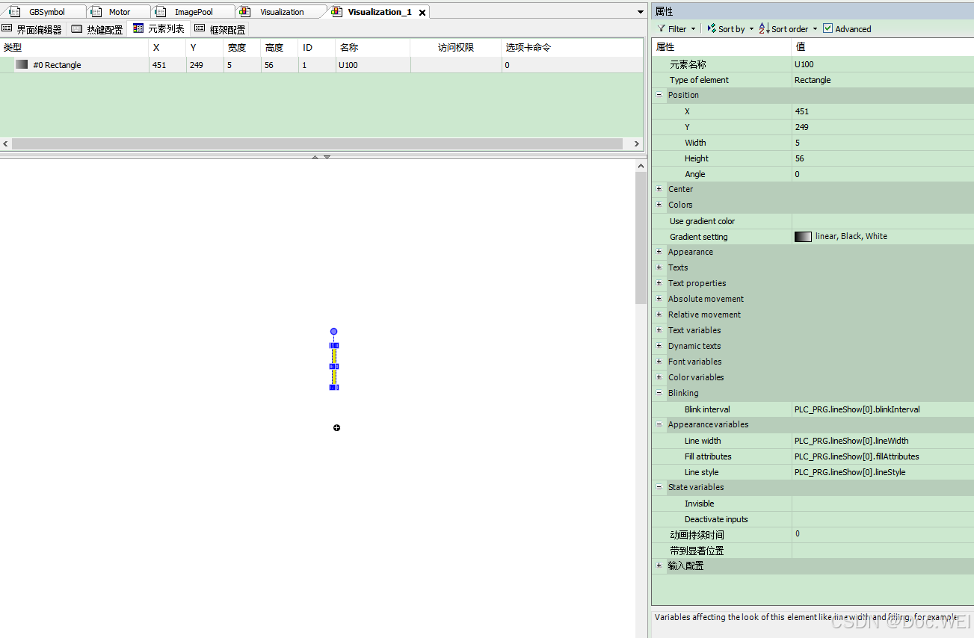Expand the Texts property group
The width and height of the screenshot is (974, 638).
(659, 267)
